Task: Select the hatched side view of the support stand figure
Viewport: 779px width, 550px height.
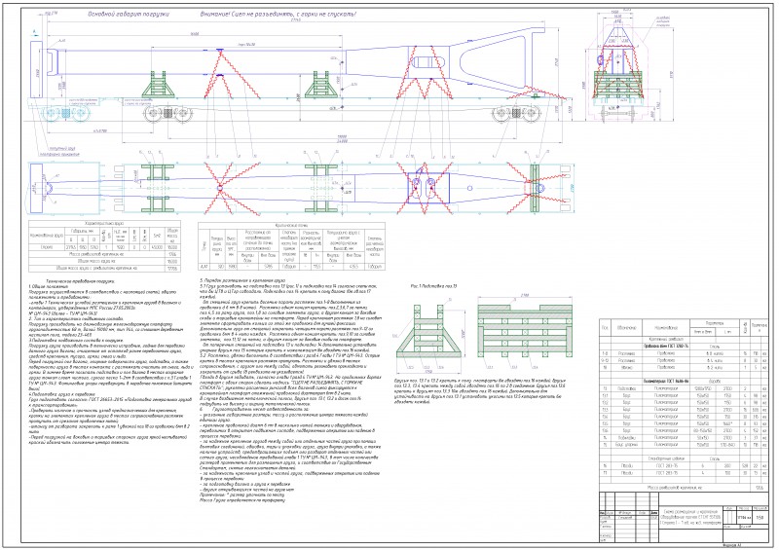Action: tap(524, 330)
